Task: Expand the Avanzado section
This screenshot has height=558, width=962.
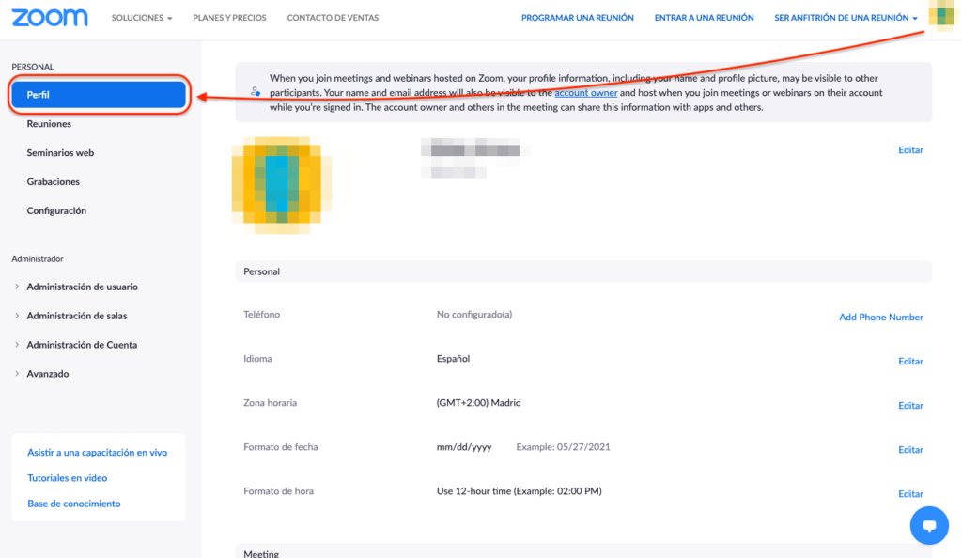Action: click(x=47, y=374)
